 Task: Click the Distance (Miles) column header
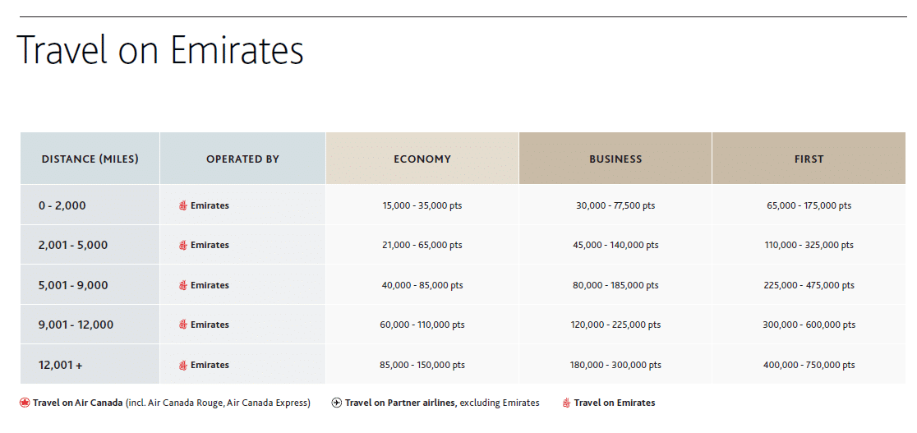[90, 159]
